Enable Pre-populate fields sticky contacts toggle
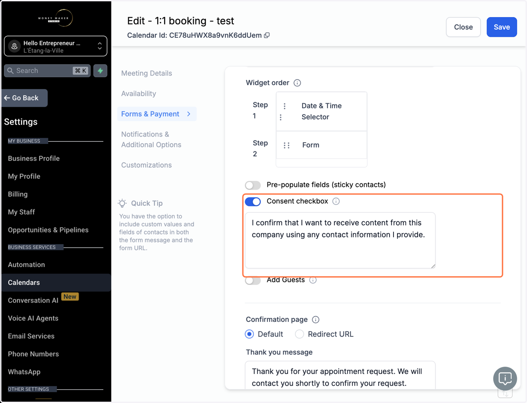This screenshot has width=527, height=403. pos(253,185)
